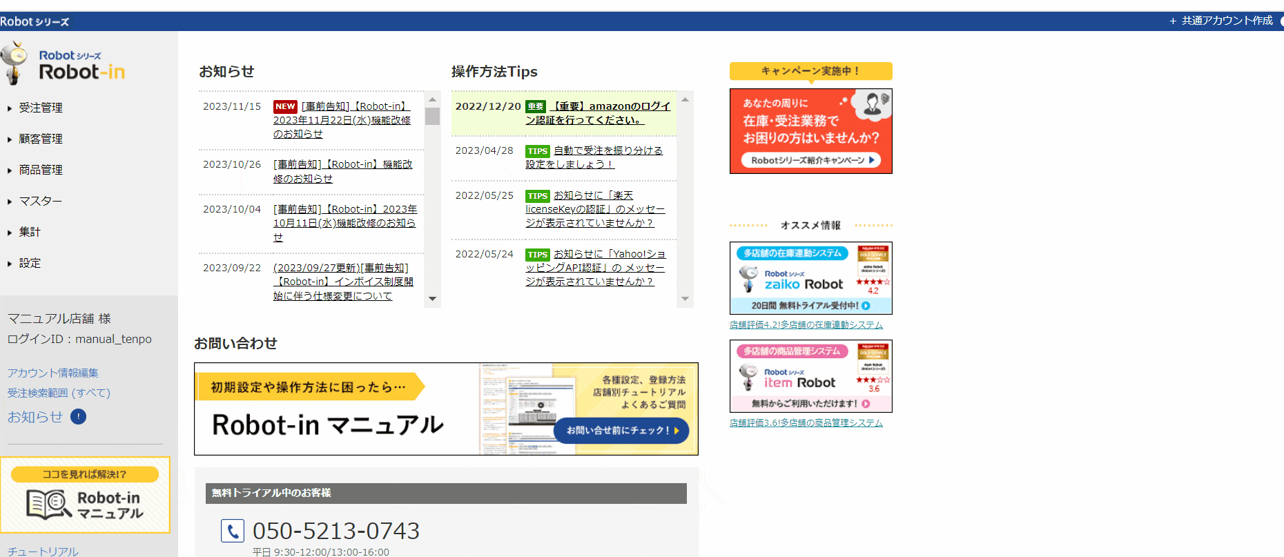Image resolution: width=1284 pixels, height=557 pixels.
Task: Click the date 2023/11/15
Action: [232, 106]
